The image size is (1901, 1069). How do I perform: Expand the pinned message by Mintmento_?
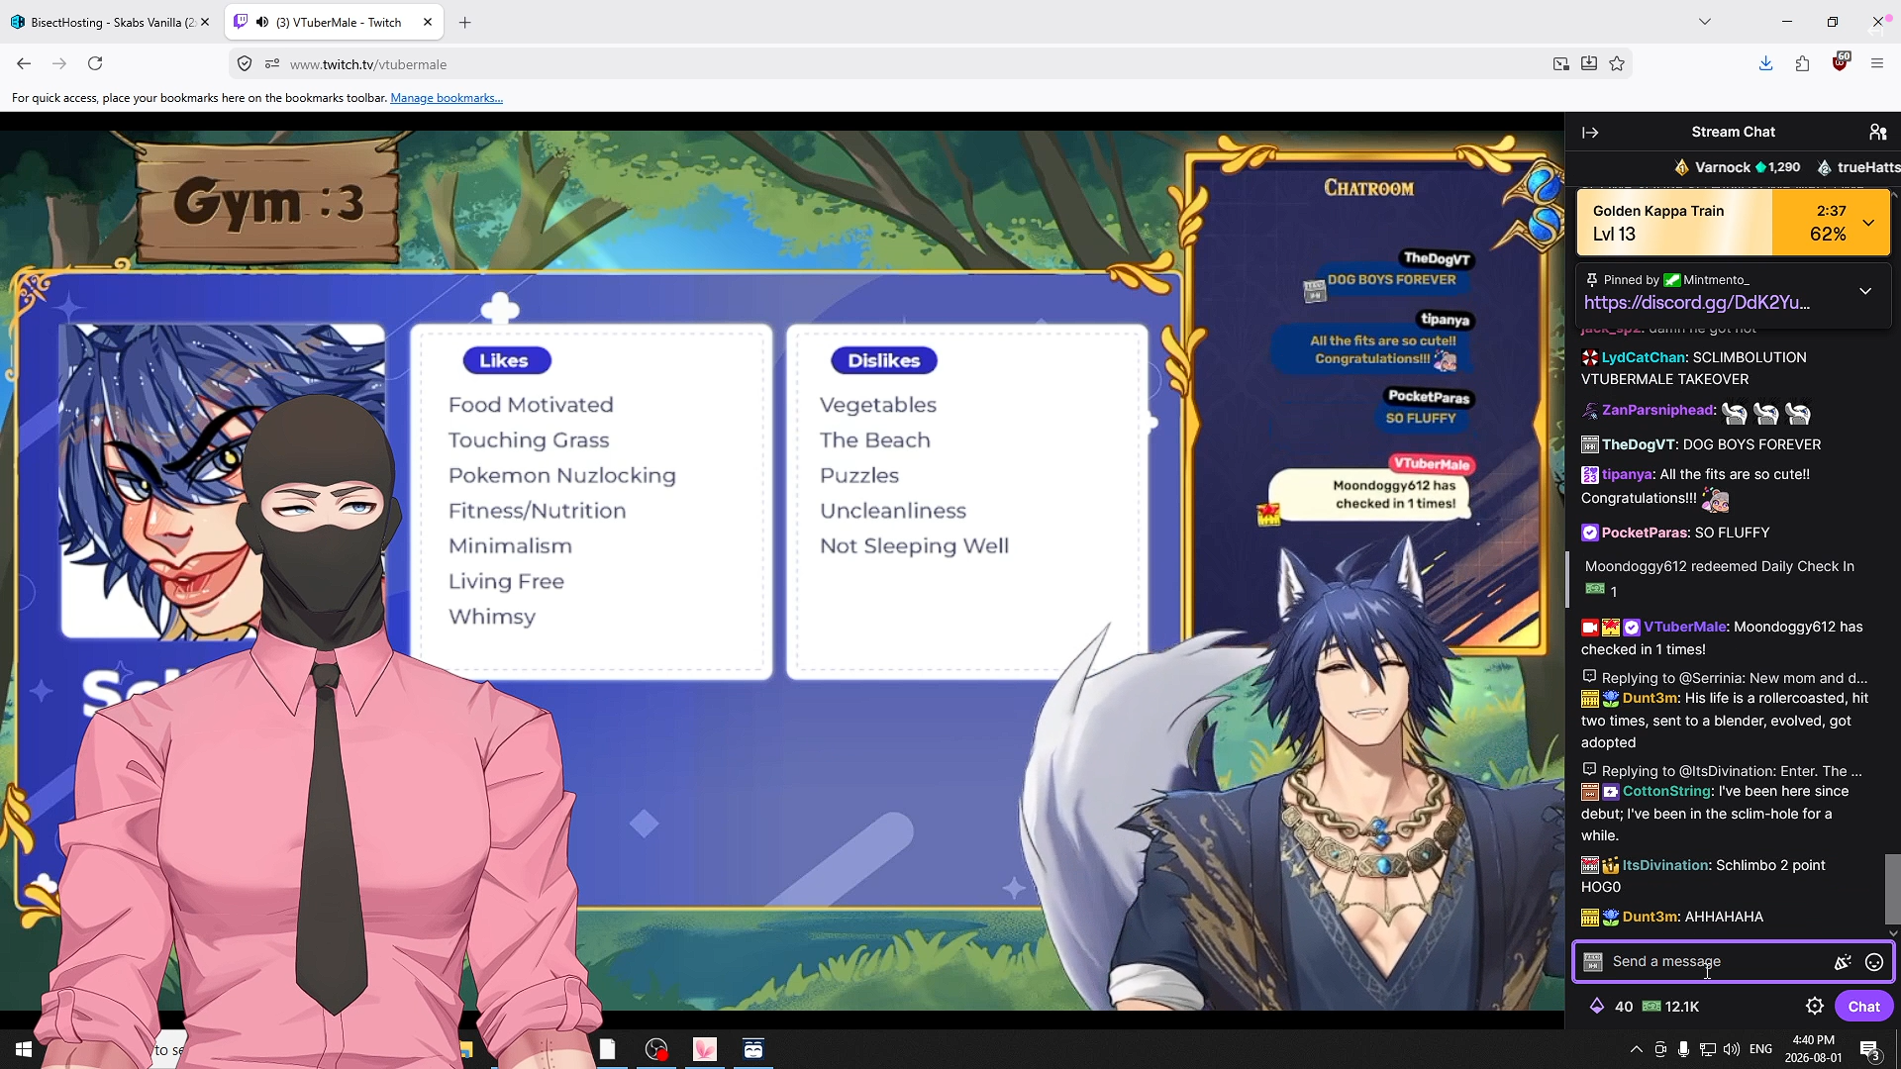1865,291
